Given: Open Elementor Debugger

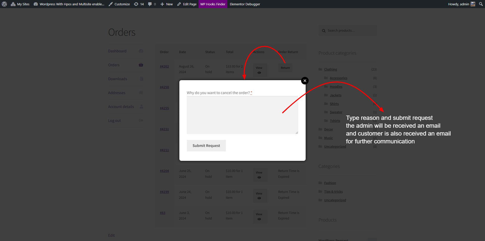Looking at the screenshot, I should pyautogui.click(x=245, y=4).
